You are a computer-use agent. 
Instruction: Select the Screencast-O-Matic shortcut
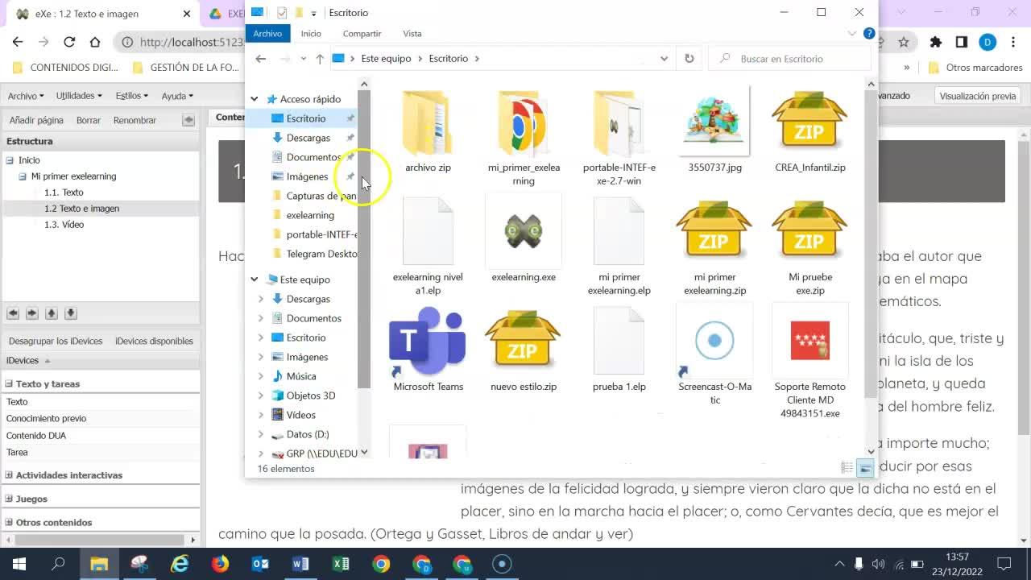pyautogui.click(x=714, y=356)
